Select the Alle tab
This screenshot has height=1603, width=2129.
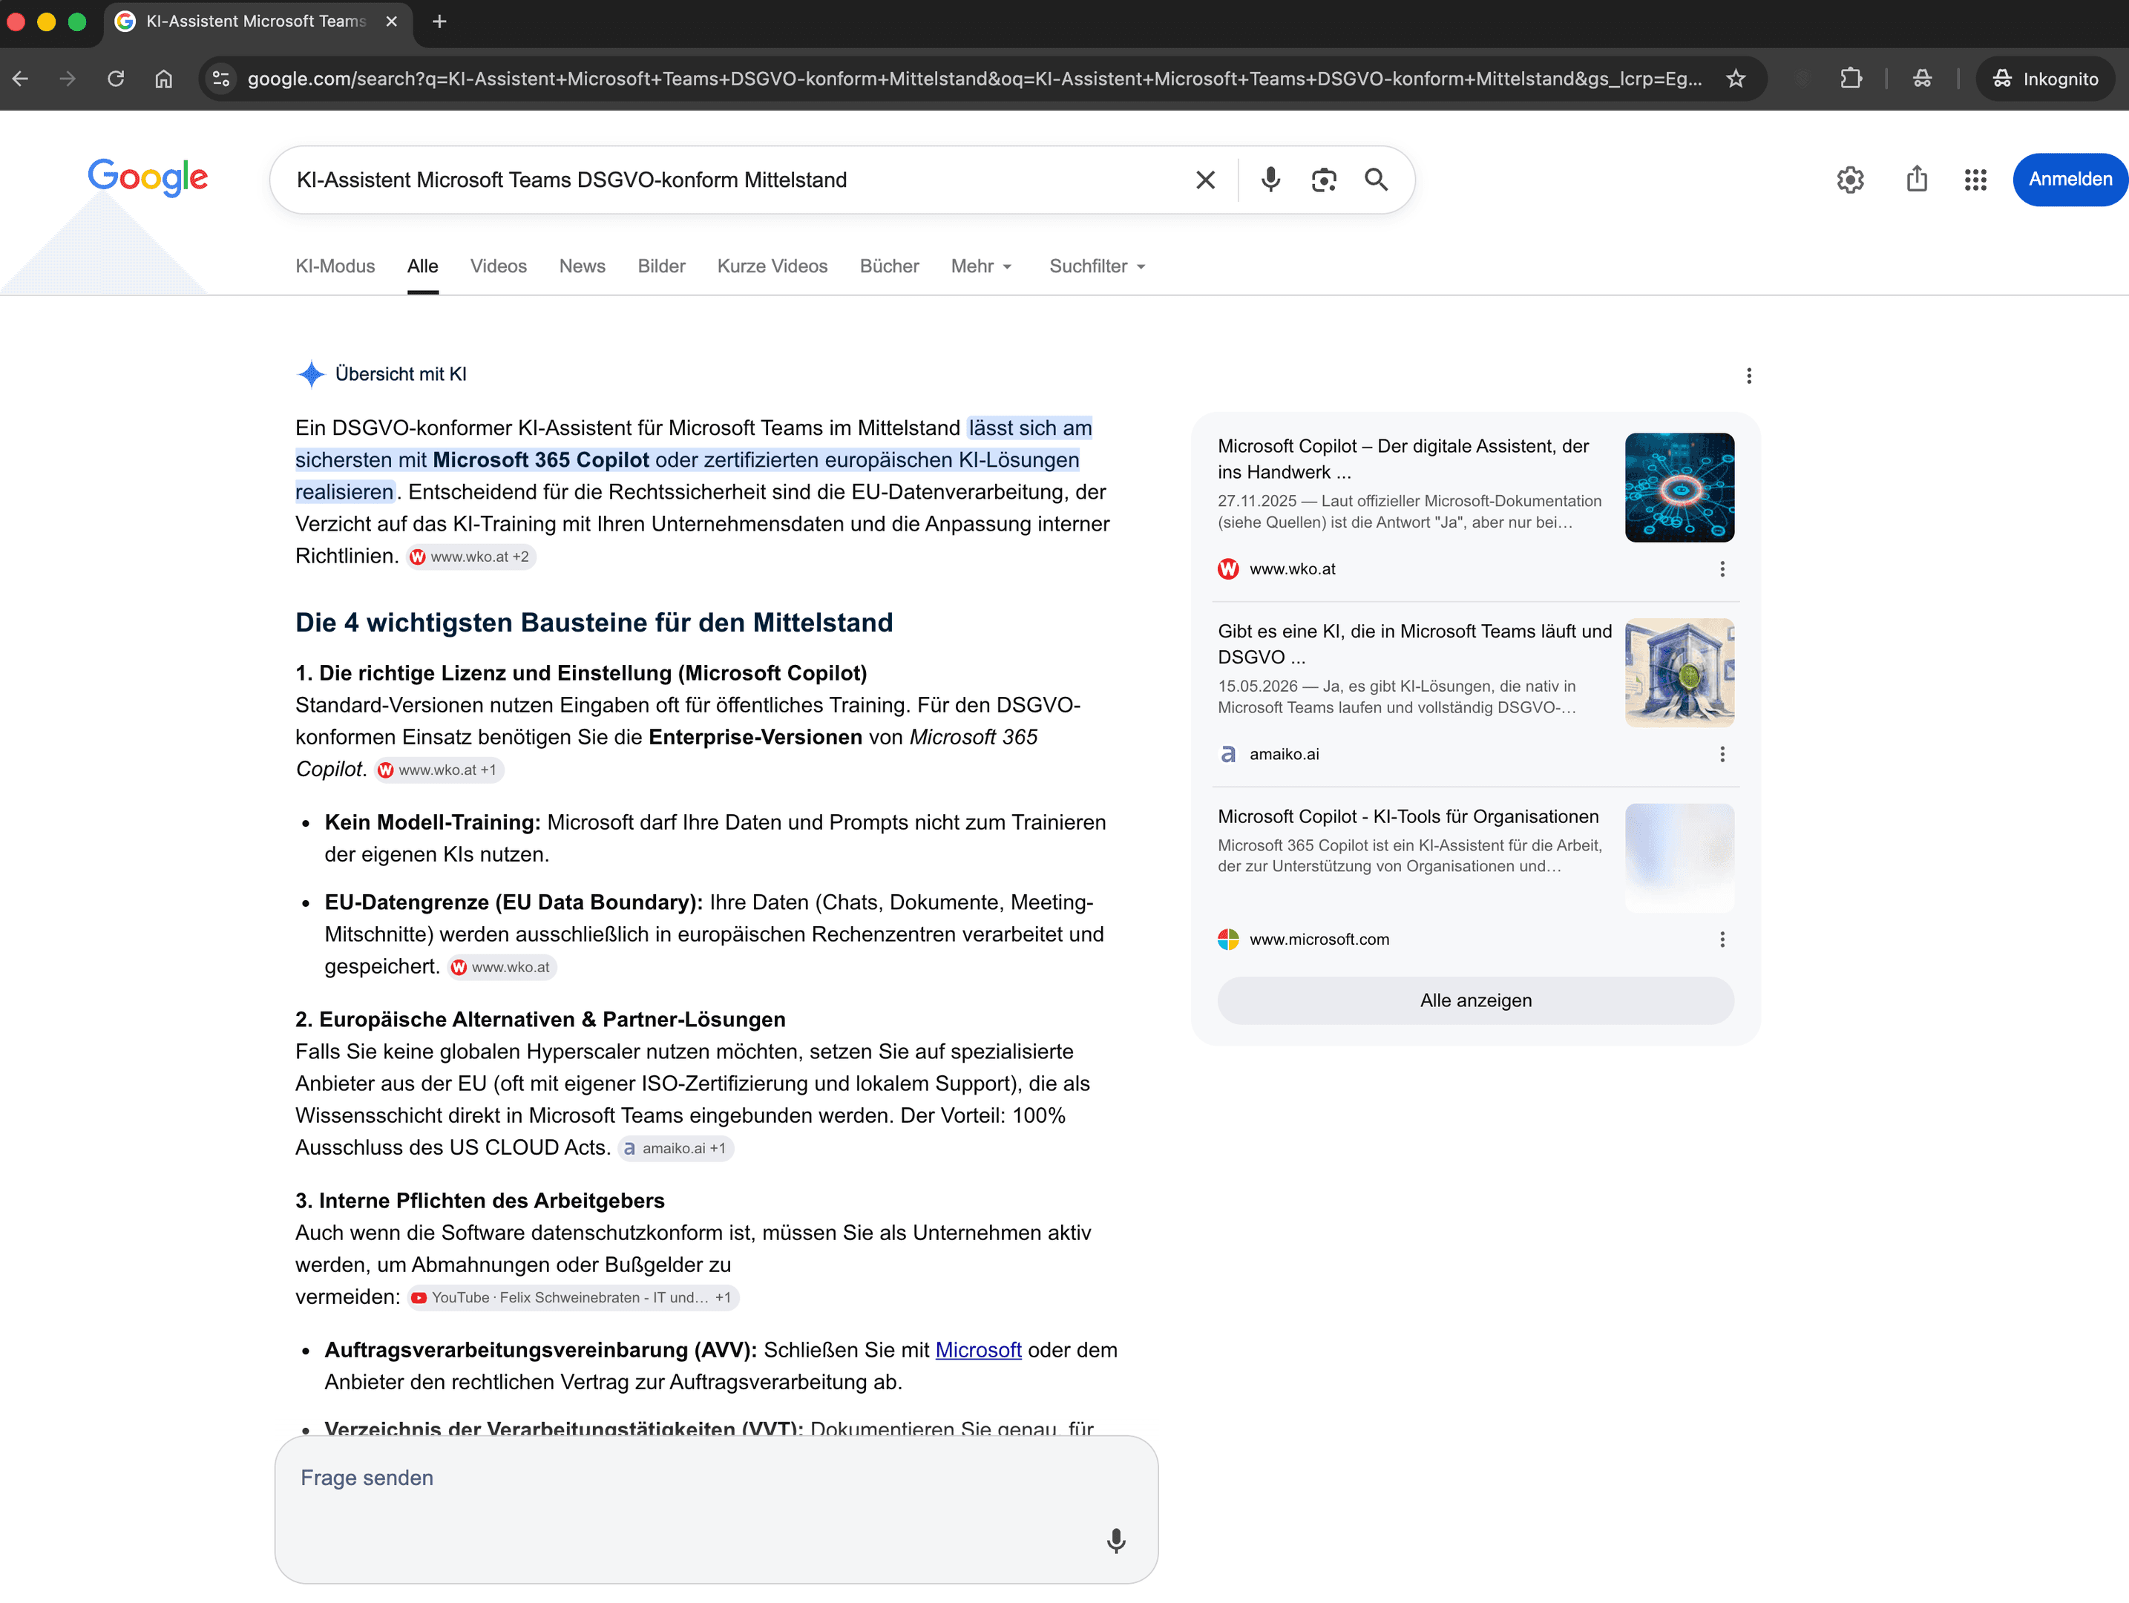pos(422,266)
